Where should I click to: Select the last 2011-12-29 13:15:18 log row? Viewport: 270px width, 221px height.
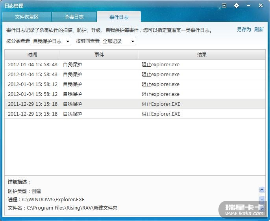[135, 114]
